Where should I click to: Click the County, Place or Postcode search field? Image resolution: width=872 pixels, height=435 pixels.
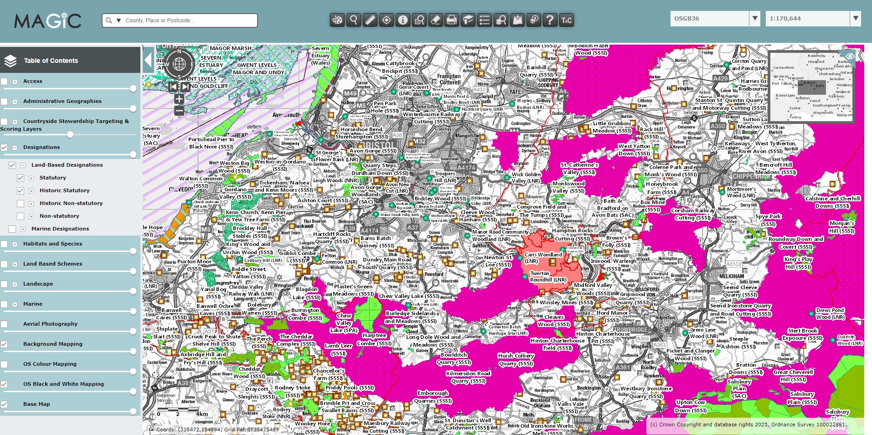[x=189, y=20]
